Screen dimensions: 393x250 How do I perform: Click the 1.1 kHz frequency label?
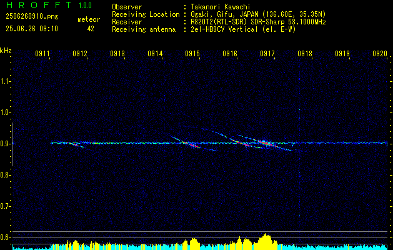point(5,81)
